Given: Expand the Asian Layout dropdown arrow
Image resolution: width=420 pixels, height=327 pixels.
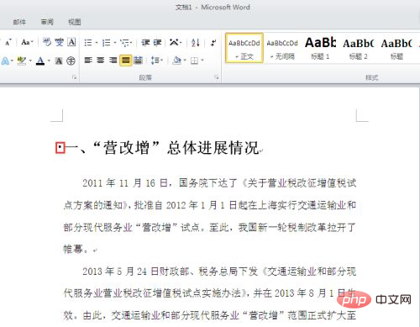Looking at the screenshot, I should pyautogui.click(x=181, y=43).
